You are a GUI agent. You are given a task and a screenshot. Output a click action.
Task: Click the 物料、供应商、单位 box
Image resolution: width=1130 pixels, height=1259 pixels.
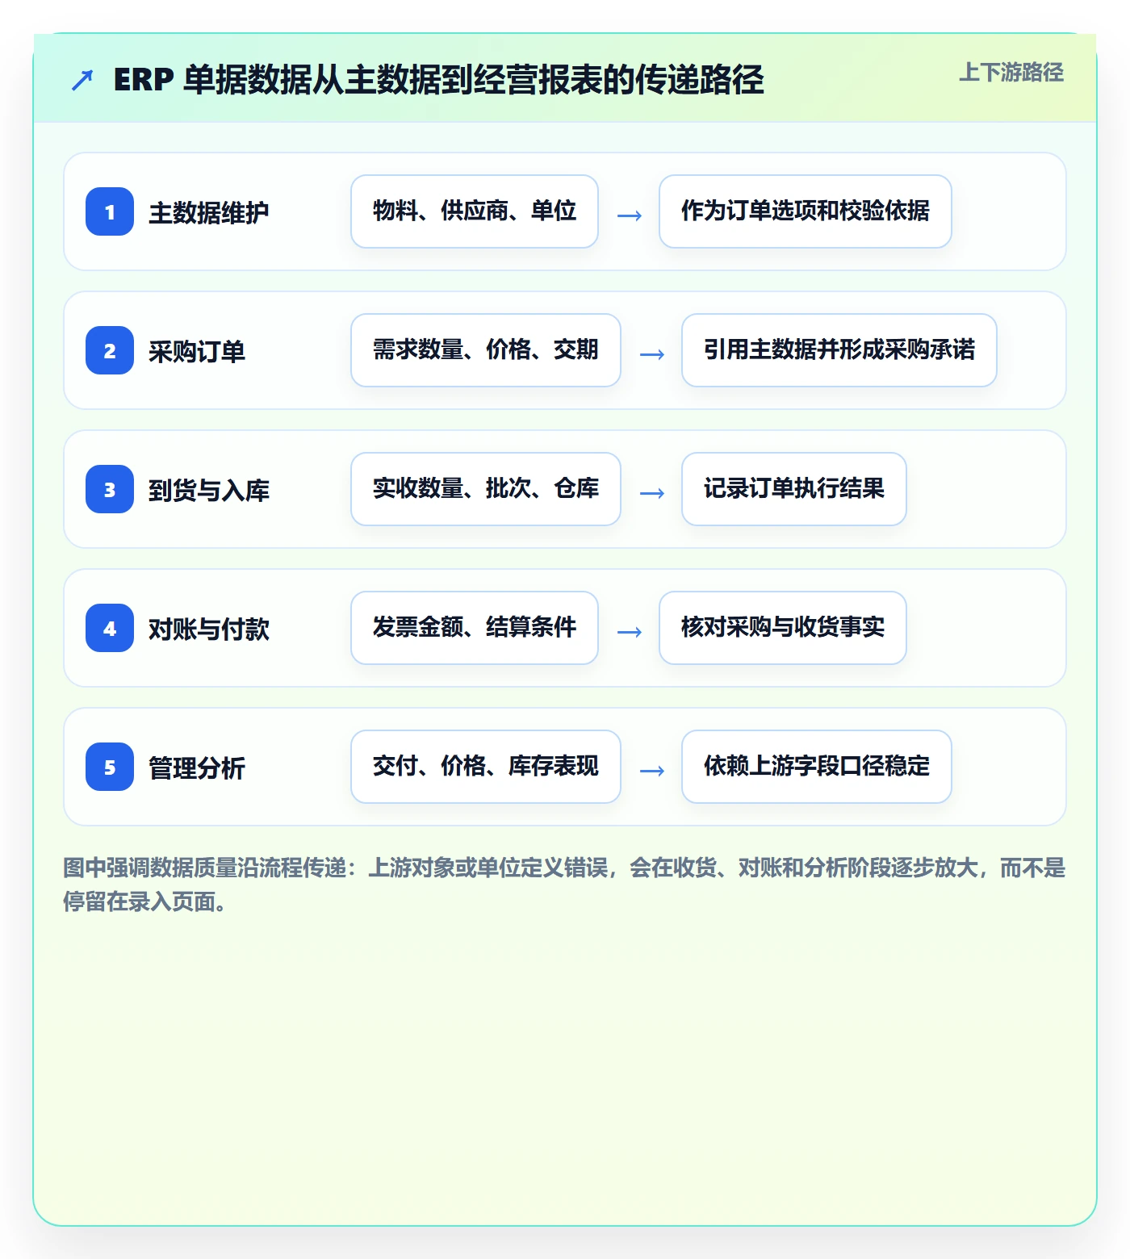tap(475, 211)
